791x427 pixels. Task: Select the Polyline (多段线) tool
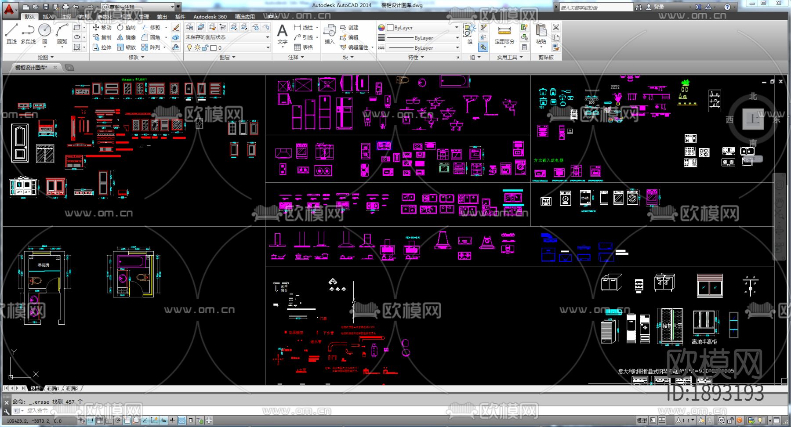[x=28, y=34]
